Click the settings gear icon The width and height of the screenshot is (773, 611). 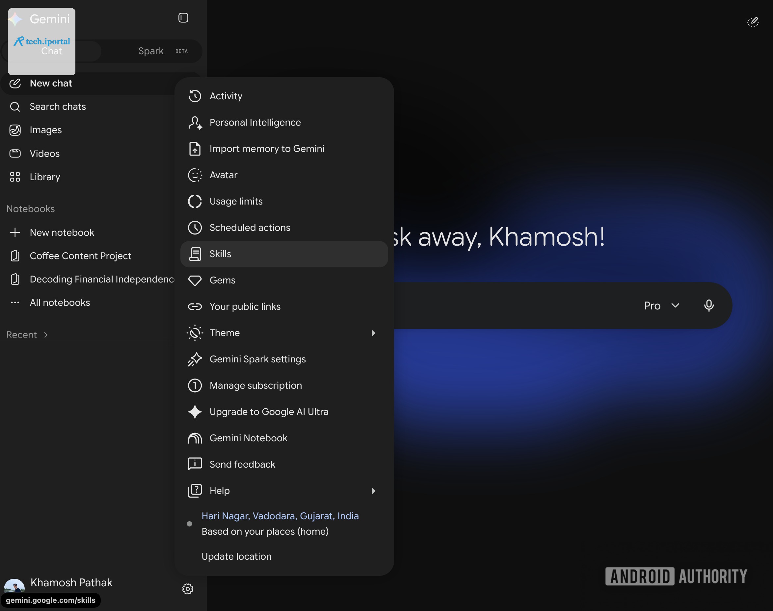188,589
